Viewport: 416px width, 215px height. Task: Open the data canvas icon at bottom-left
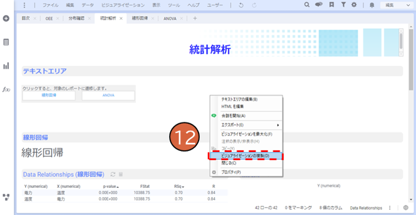pyautogui.click(x=6, y=197)
